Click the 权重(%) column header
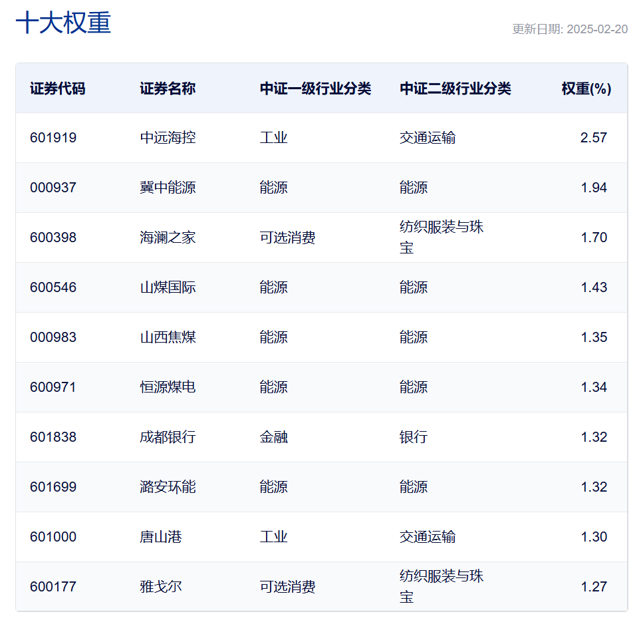The height and width of the screenshot is (634, 643). click(586, 88)
